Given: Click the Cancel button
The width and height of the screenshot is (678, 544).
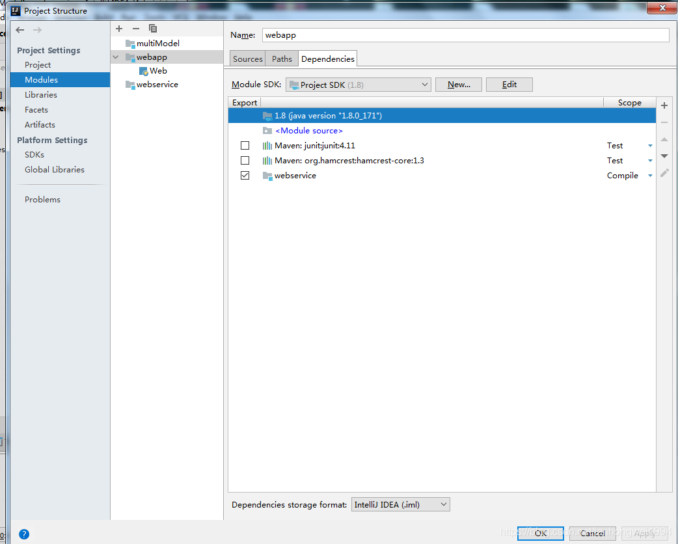Looking at the screenshot, I should pyautogui.click(x=592, y=533).
